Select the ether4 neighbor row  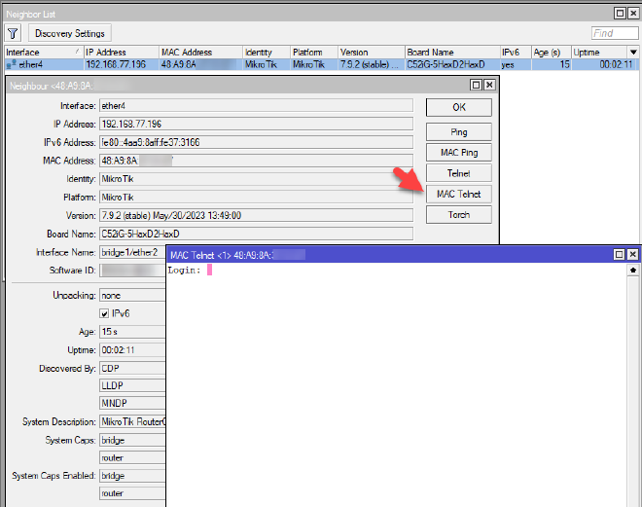[x=39, y=64]
